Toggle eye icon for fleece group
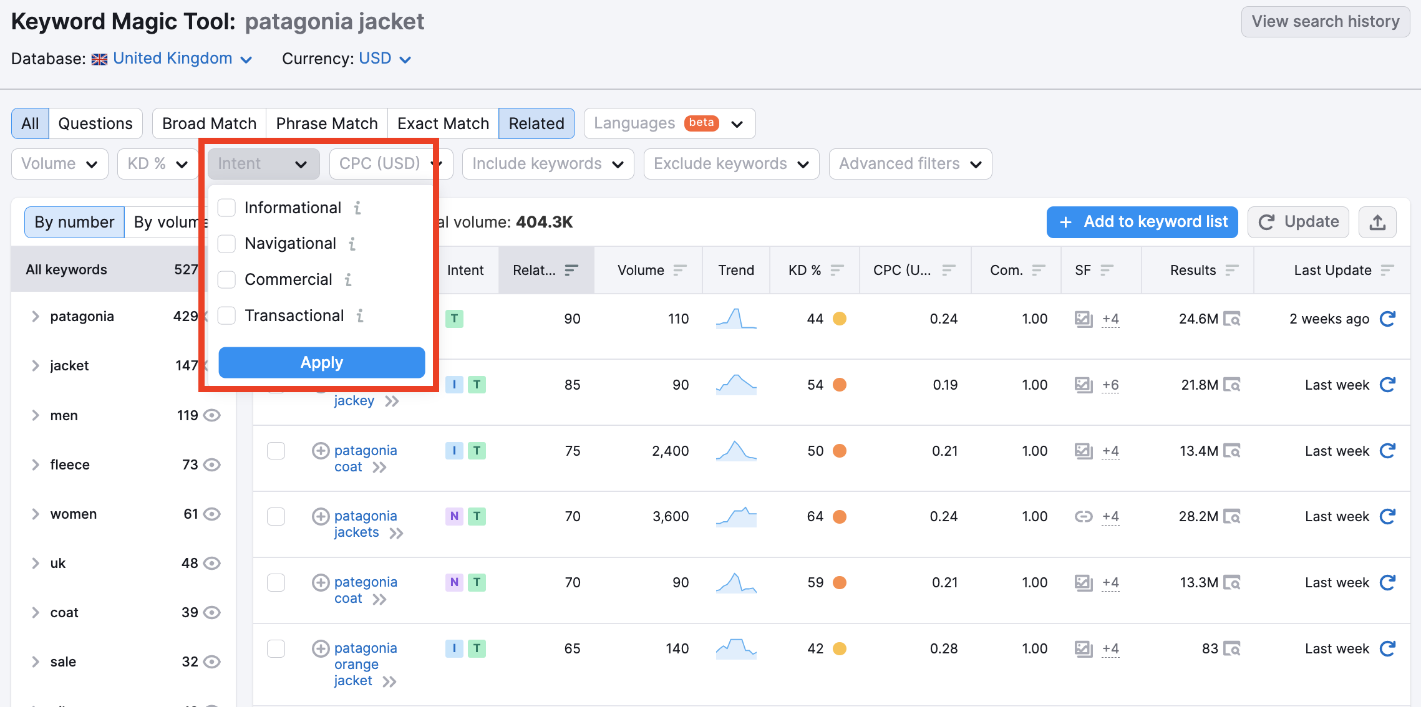Viewport: 1421px width, 707px height. pyautogui.click(x=212, y=464)
